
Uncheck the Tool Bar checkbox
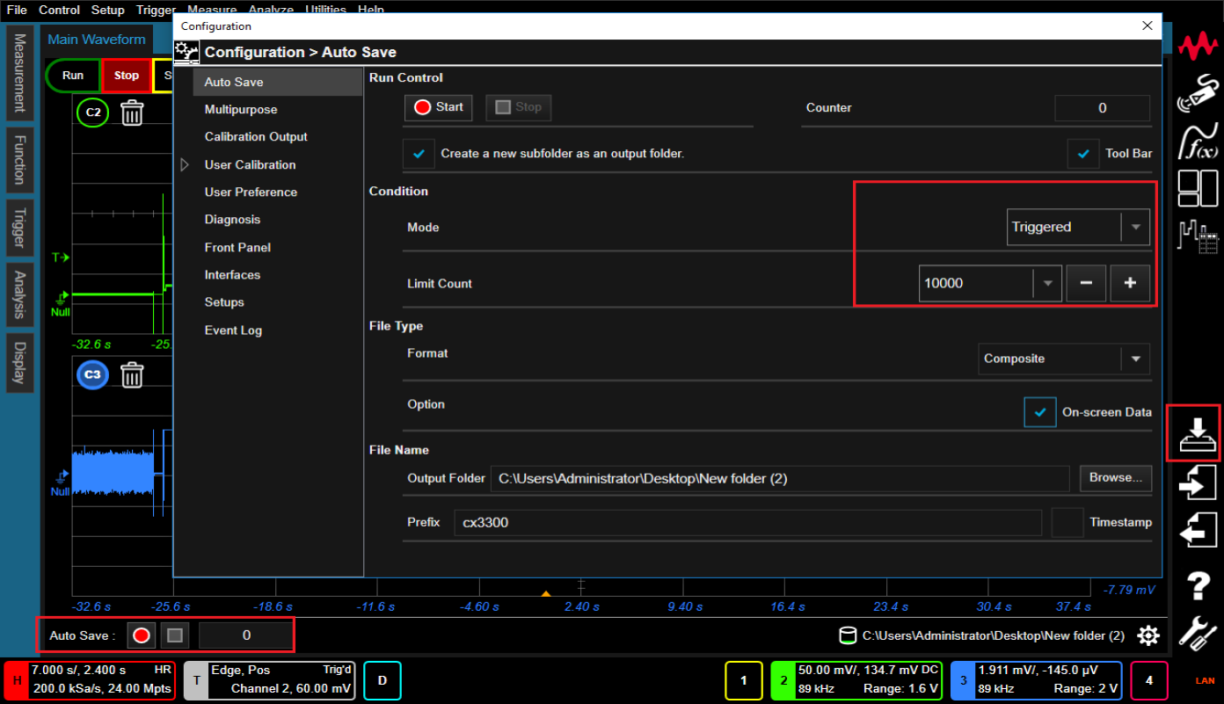tap(1082, 153)
